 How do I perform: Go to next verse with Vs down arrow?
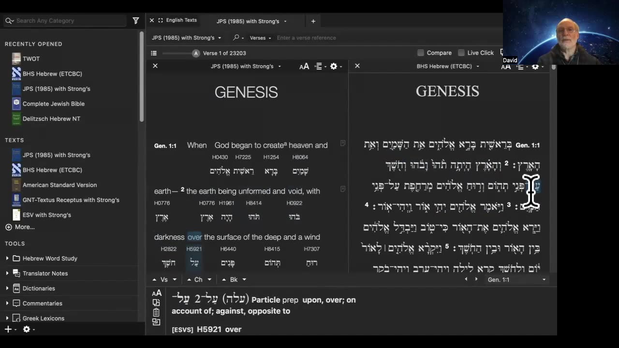tap(175, 279)
